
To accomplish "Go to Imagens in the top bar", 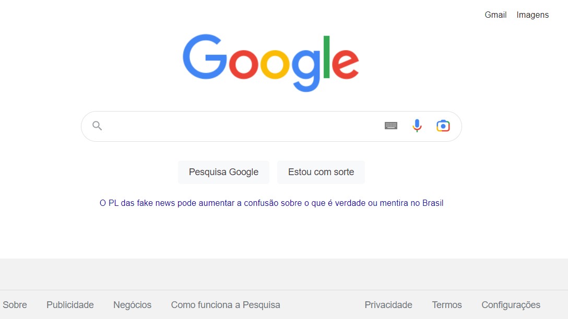I will [532, 15].
